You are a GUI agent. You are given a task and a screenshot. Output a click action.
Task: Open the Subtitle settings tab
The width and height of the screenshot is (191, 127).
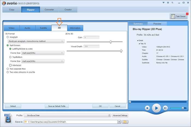pyautogui.click(x=43, y=28)
